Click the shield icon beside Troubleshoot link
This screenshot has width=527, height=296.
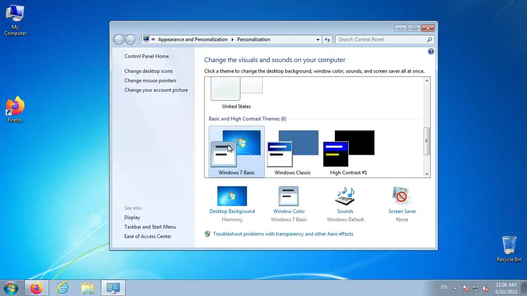pos(208,234)
